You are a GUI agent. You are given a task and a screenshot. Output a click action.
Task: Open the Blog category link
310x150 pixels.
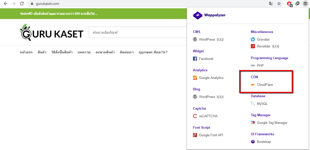pos(197,89)
